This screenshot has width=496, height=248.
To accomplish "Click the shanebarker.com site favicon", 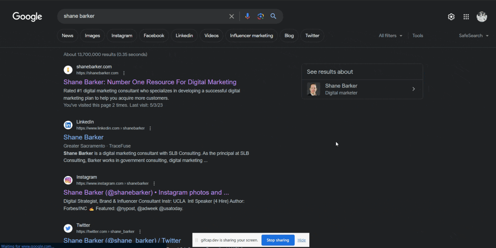I will click(x=68, y=70).
